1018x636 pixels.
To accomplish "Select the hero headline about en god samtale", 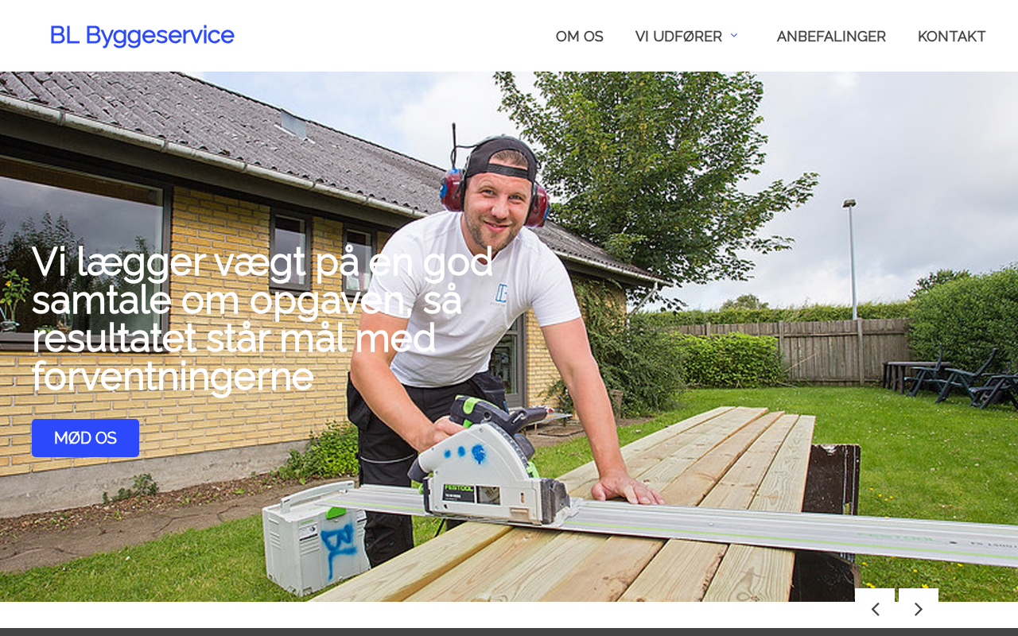I will tap(262, 319).
